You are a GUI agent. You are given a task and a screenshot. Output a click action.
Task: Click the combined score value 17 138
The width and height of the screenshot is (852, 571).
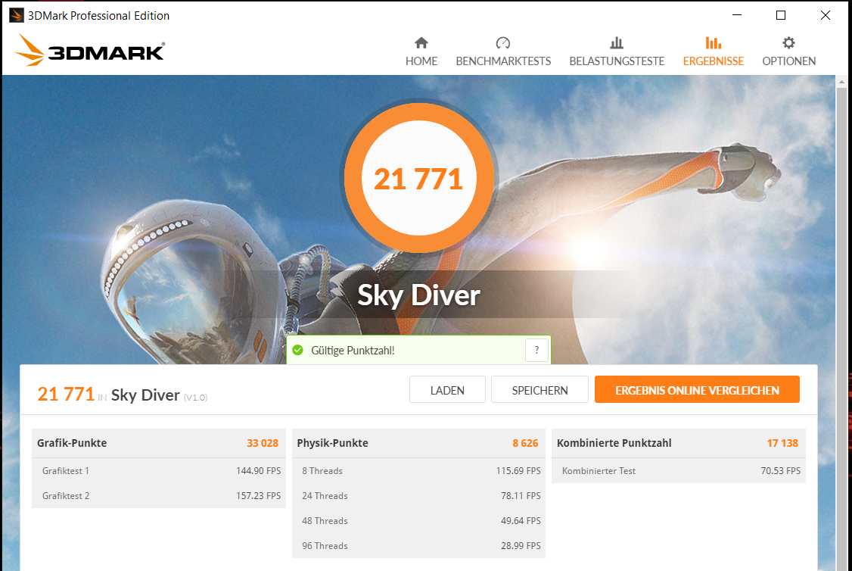pyautogui.click(x=782, y=443)
